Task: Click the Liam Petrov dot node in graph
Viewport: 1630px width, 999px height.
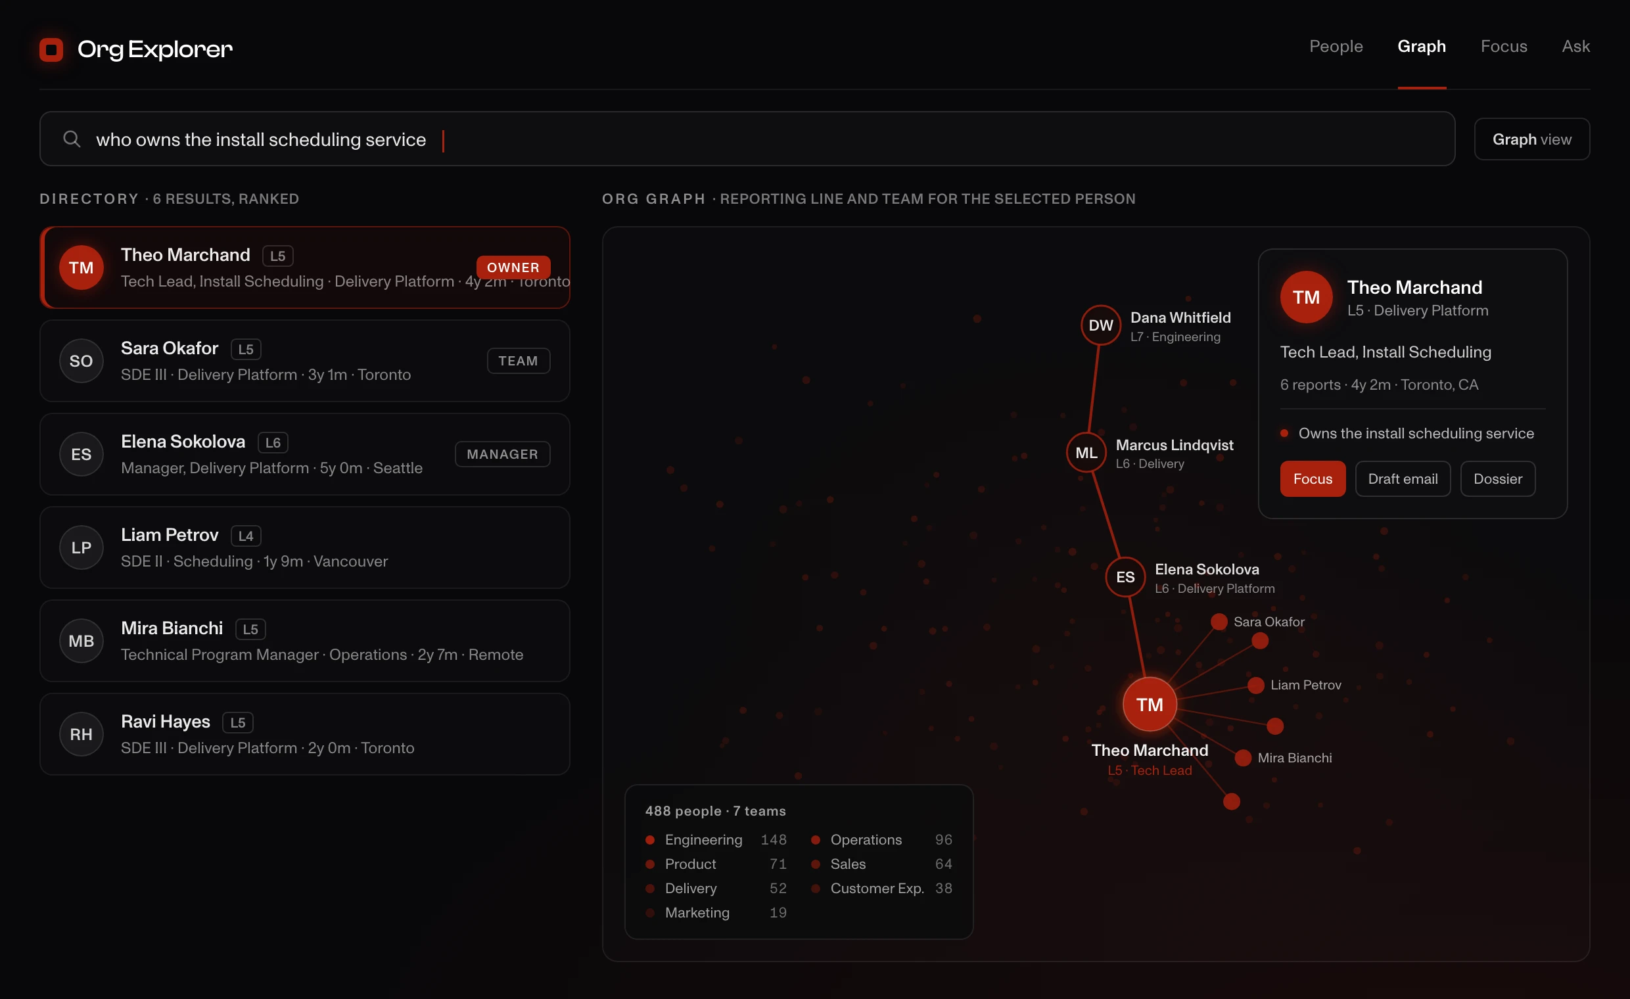Action: [1255, 685]
